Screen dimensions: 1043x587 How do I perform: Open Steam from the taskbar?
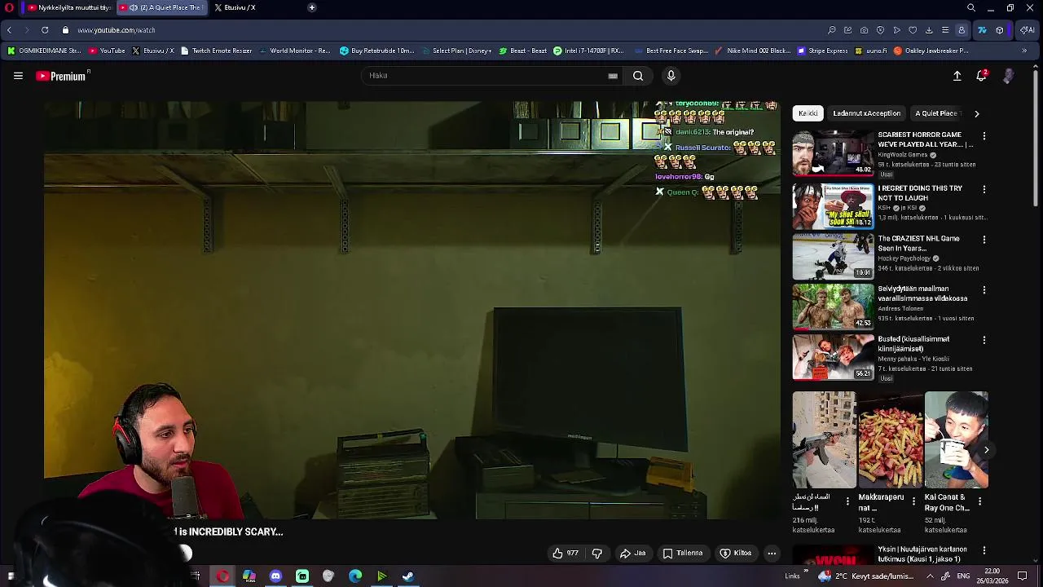point(408,576)
